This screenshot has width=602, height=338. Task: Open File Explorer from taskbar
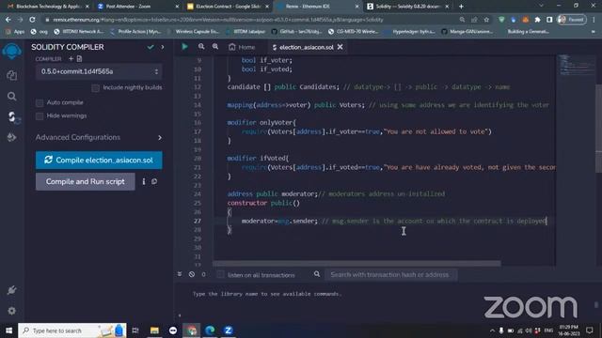point(154,330)
